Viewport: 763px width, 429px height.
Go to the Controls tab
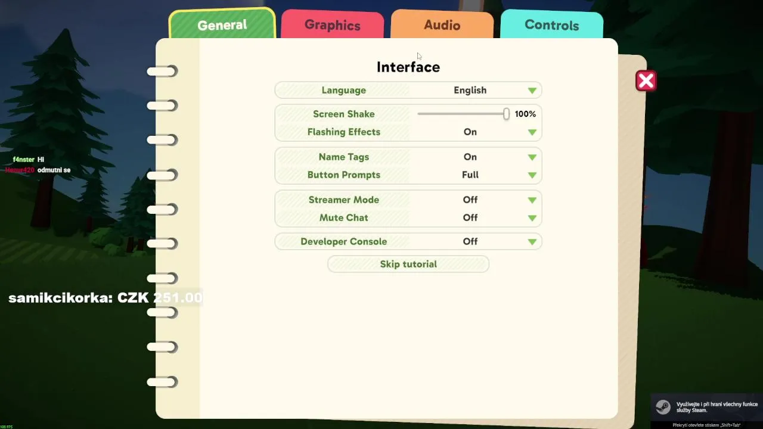coord(551,25)
